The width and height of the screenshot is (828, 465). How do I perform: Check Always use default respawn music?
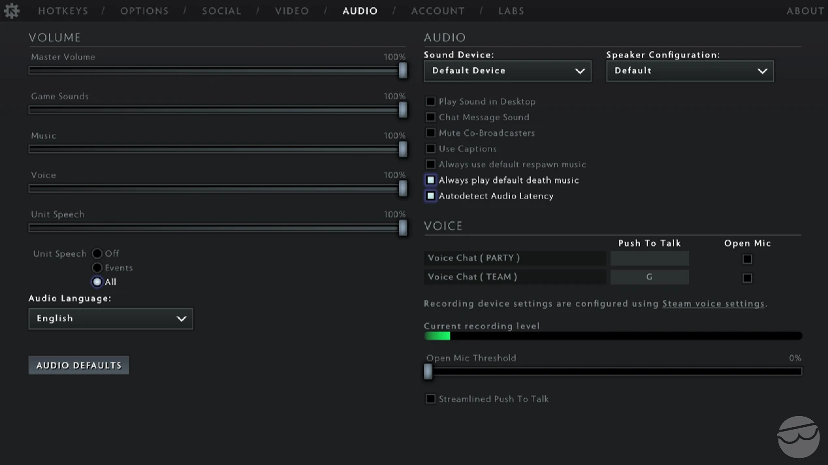coord(430,164)
